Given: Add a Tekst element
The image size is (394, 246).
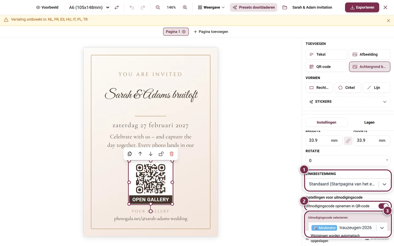Looking at the screenshot, I should 326,54.
